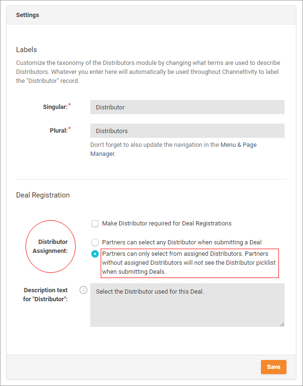Click the textarea resize grip handle
This screenshot has height=386, width=303.
point(282,324)
